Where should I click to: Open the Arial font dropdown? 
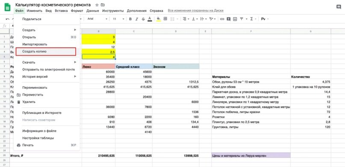pos(97,19)
